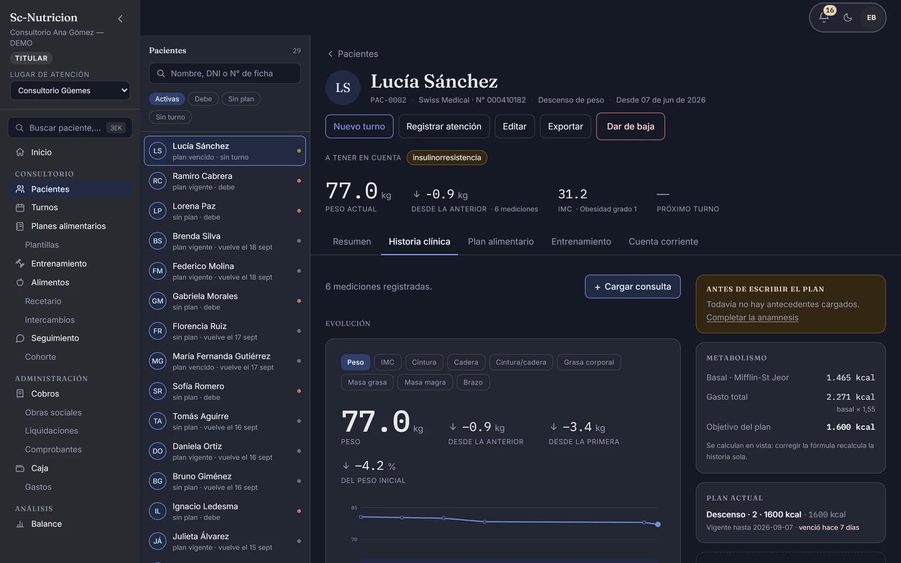Click the Cargar consulta button
901x563 pixels.
[x=633, y=287]
